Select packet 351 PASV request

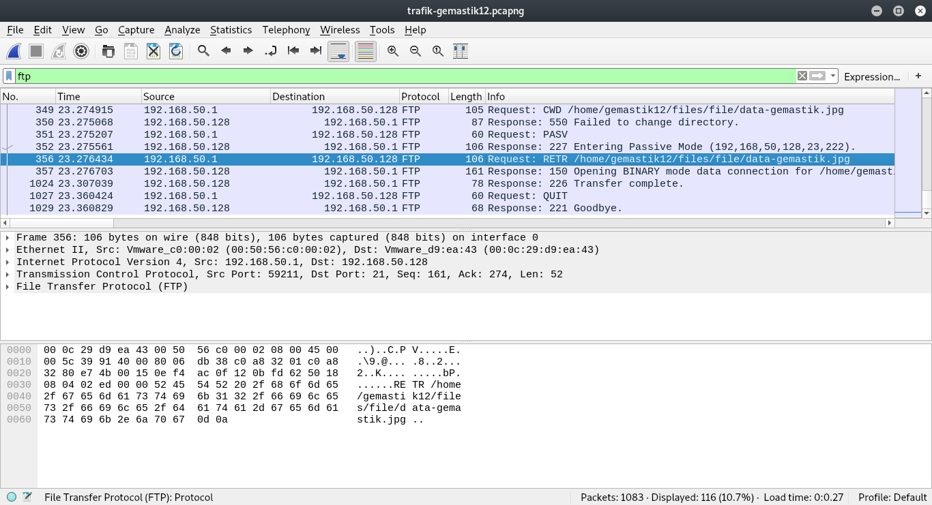447,134
